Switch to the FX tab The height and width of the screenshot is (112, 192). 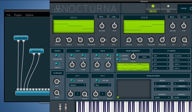(x=168, y=9)
